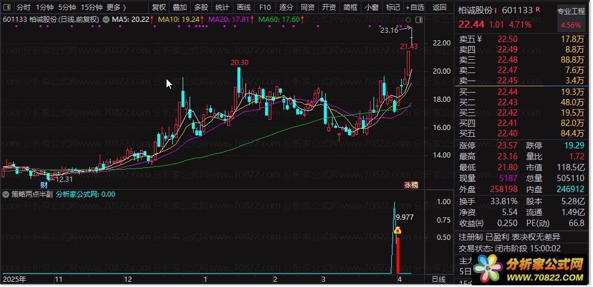
Task: Open stock info via the red i icon
Action: [496, 10]
